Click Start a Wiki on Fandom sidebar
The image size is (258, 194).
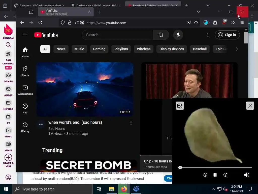click(8, 161)
